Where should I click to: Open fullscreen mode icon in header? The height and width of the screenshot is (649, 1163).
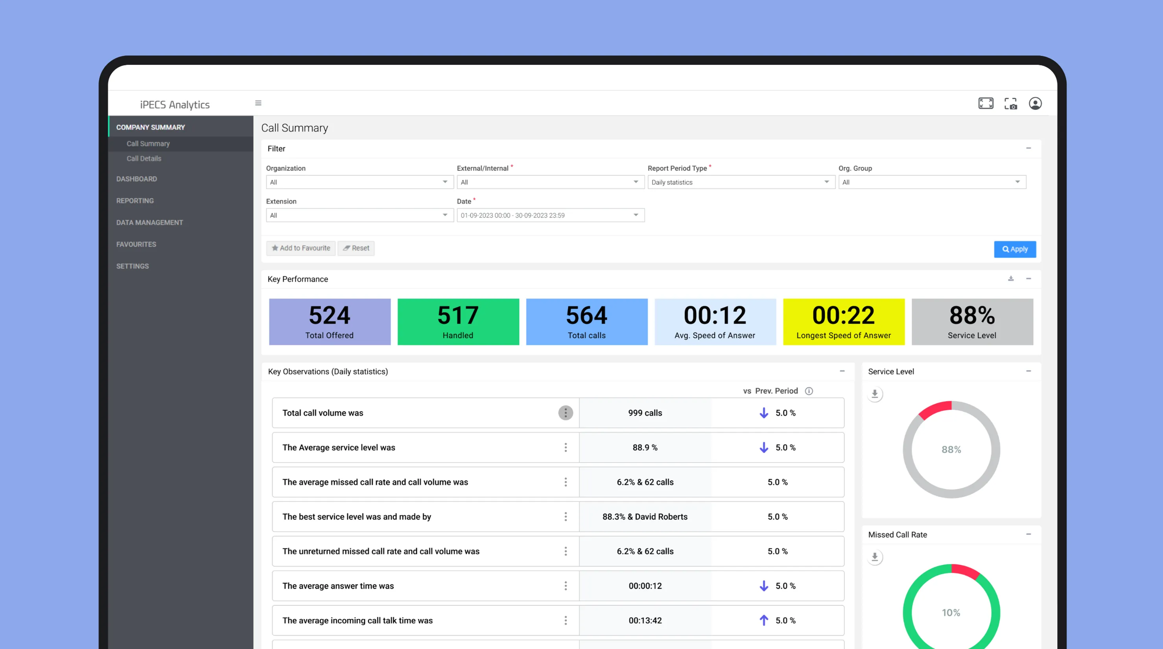pyautogui.click(x=986, y=103)
